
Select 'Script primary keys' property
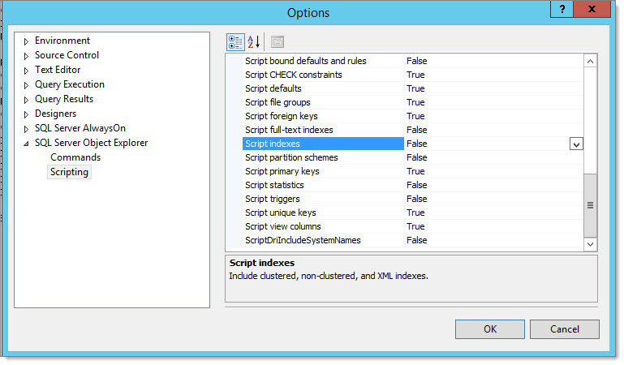point(282,171)
